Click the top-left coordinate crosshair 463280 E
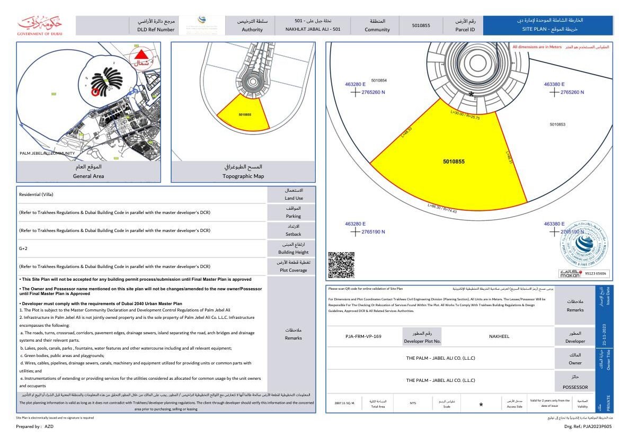The height and width of the screenshot is (446, 631). click(x=354, y=92)
